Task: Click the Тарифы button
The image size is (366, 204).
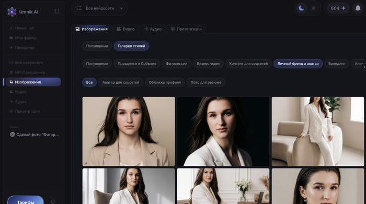Action: coord(26,201)
